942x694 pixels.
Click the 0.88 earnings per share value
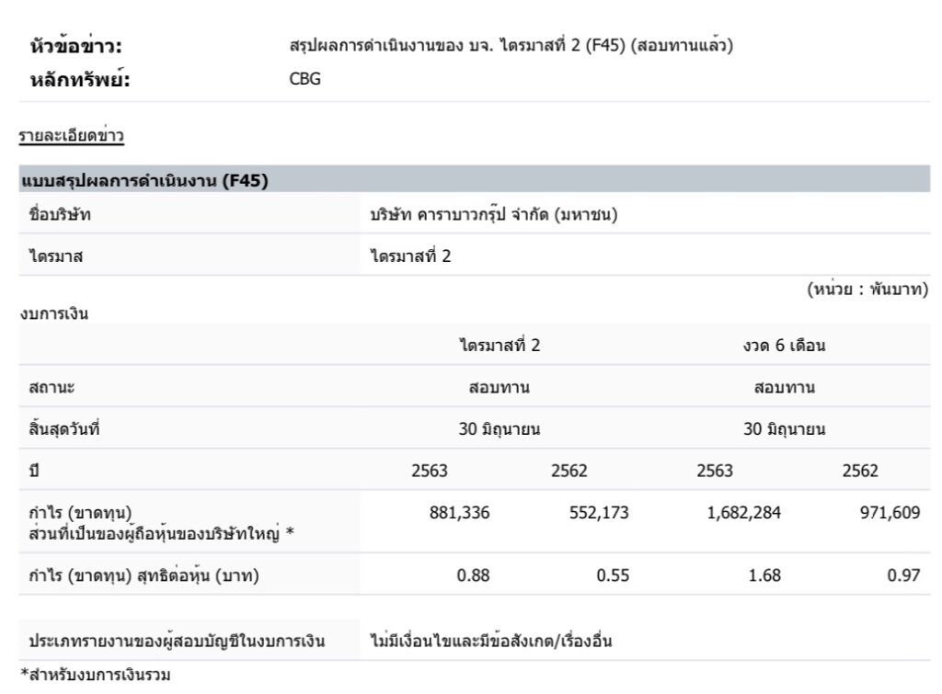473,576
